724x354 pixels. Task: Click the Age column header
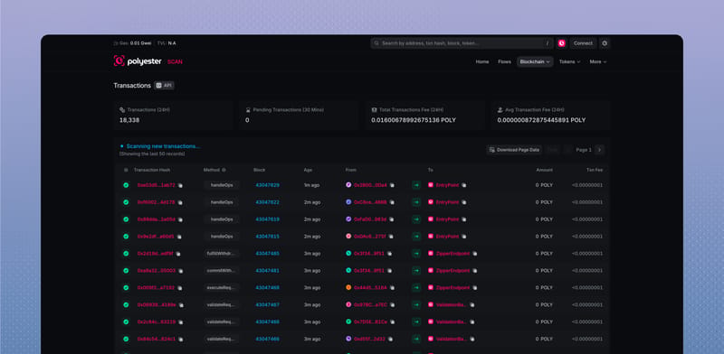(308, 170)
